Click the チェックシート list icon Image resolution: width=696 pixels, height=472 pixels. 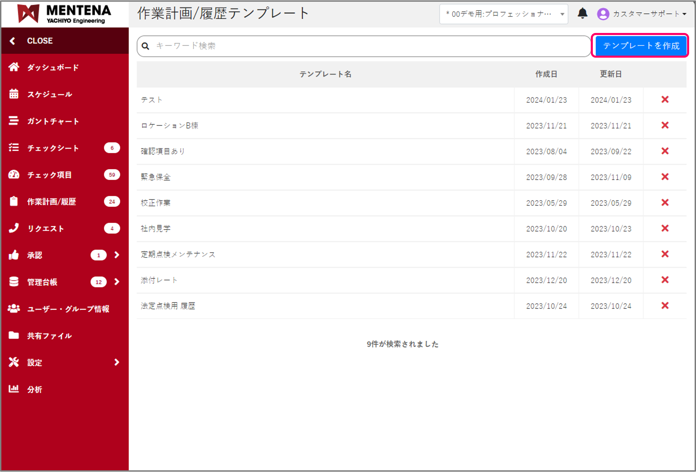[x=14, y=148]
